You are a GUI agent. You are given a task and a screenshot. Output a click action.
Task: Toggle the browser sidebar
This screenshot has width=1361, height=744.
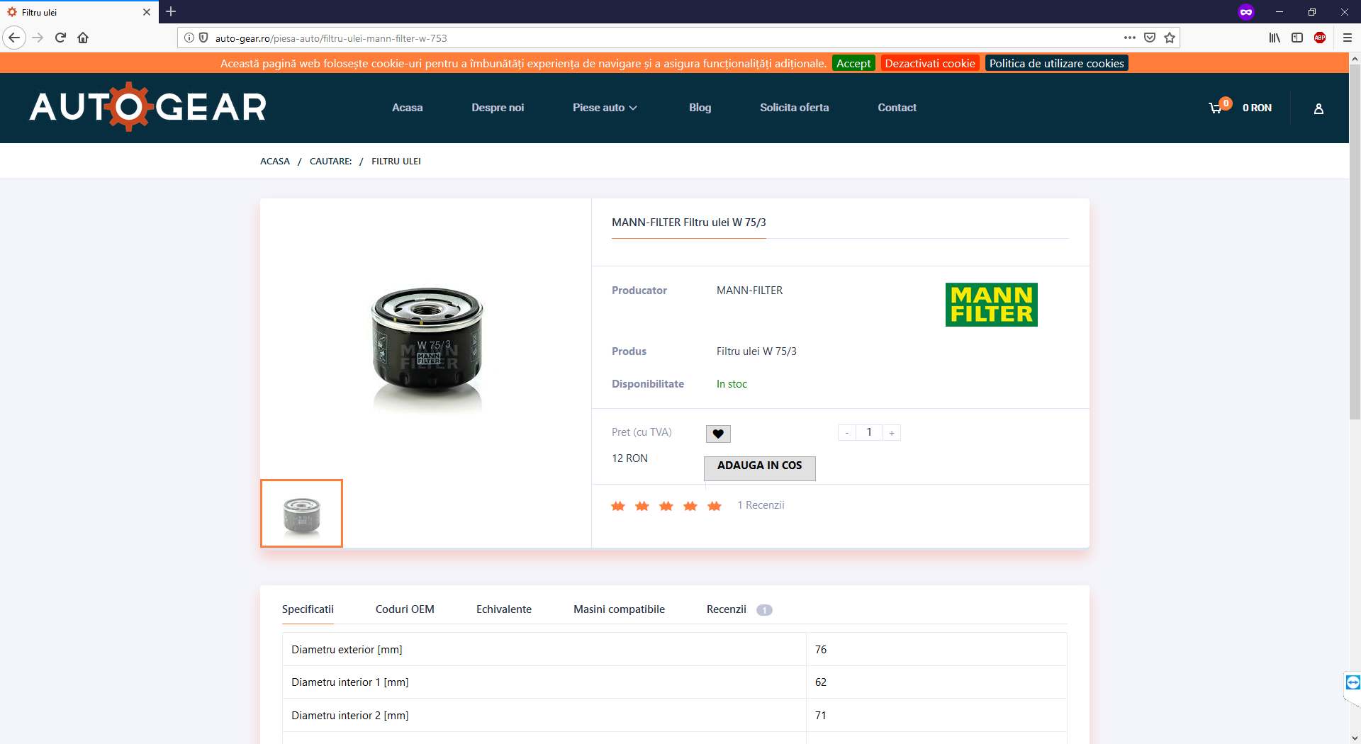pos(1297,38)
